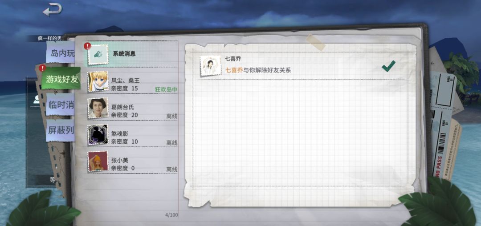The width and height of the screenshot is (481, 226).
Task: Open the 岛内玩 tab
Action: point(61,53)
